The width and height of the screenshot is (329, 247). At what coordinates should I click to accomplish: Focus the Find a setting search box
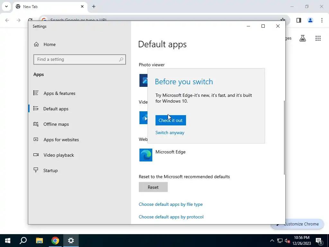(80, 59)
